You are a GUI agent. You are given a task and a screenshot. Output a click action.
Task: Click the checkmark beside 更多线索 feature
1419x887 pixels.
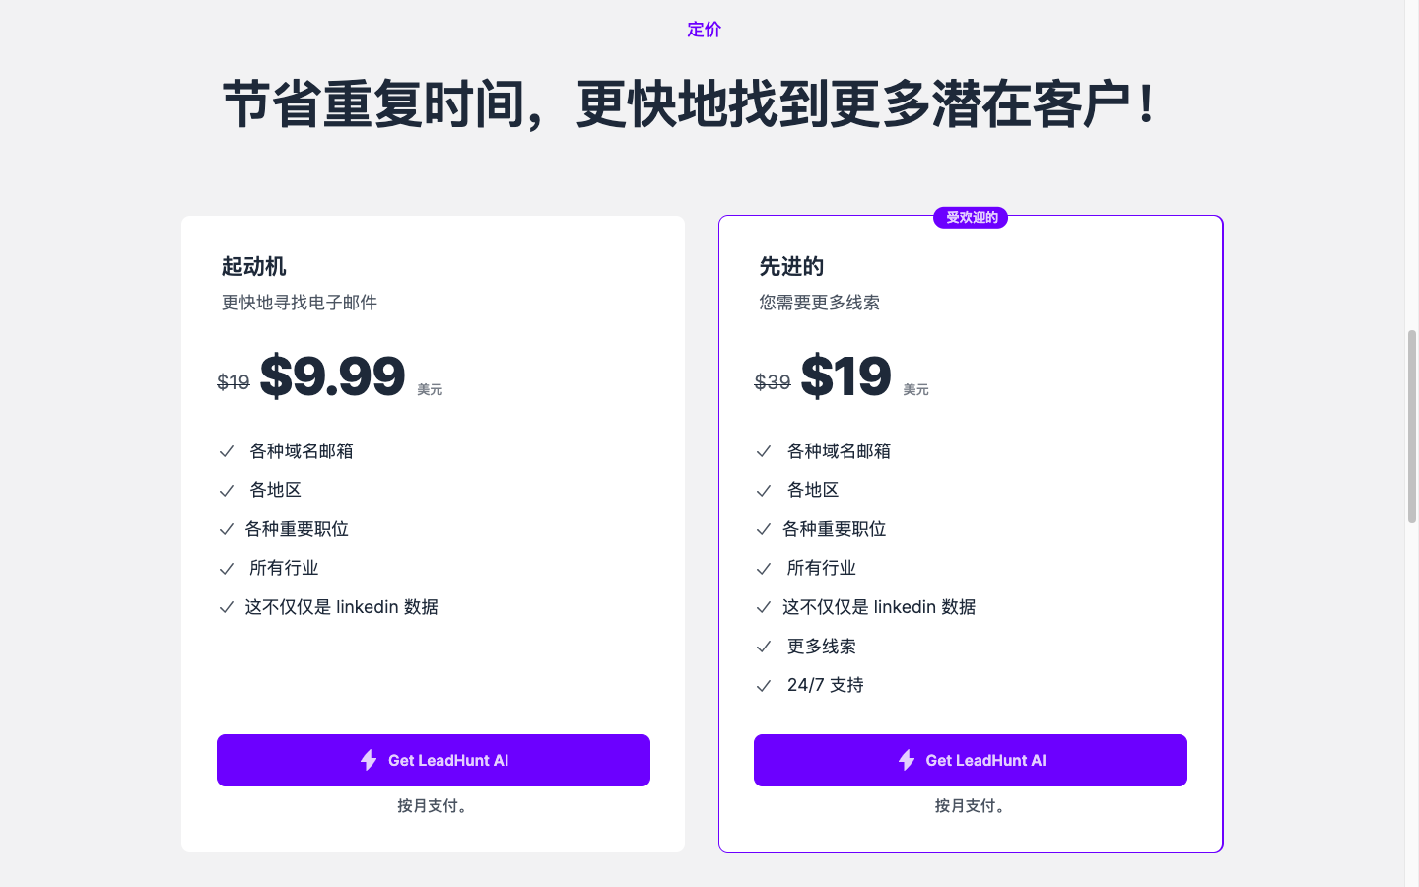click(x=764, y=647)
